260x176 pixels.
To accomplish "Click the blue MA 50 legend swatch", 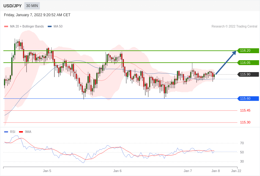I will click(x=50, y=27).
